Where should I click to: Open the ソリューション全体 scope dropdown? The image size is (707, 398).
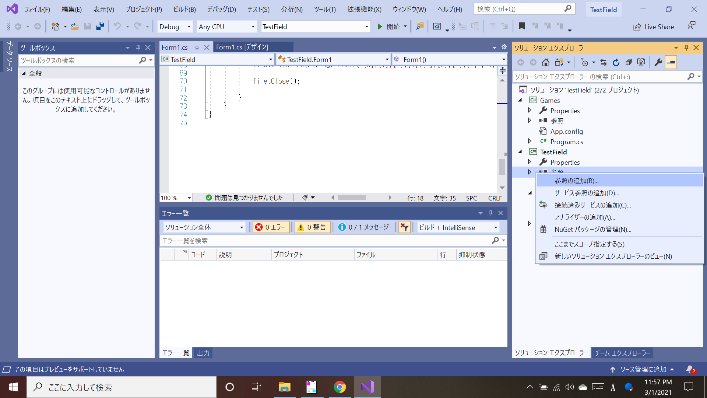click(204, 228)
